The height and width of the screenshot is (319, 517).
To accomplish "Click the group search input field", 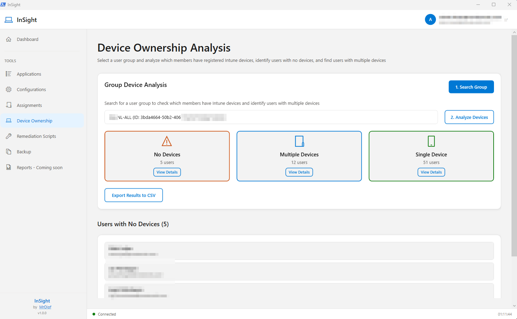I will [x=271, y=117].
